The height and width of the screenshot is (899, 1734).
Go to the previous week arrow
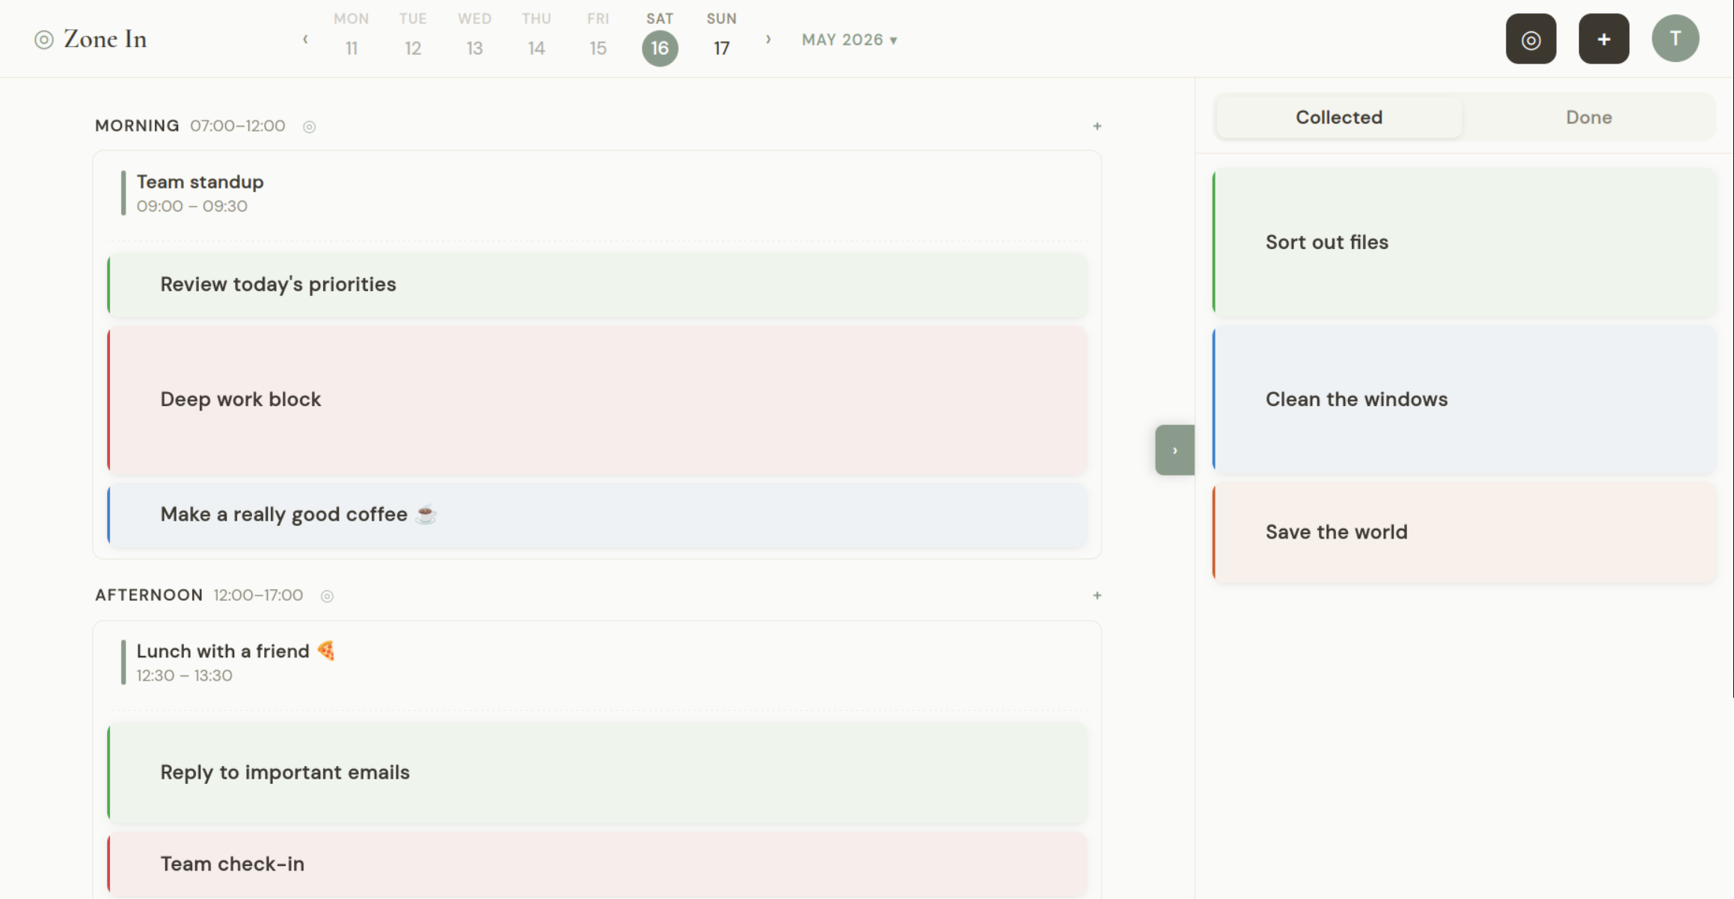coord(305,39)
